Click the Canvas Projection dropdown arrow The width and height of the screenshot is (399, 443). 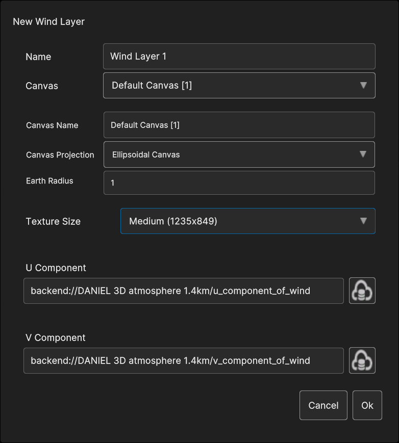(363, 154)
